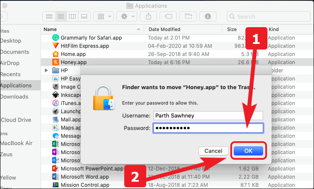Select the Launchpad app icon
This screenshot has width=314, height=189.
click(56, 111)
